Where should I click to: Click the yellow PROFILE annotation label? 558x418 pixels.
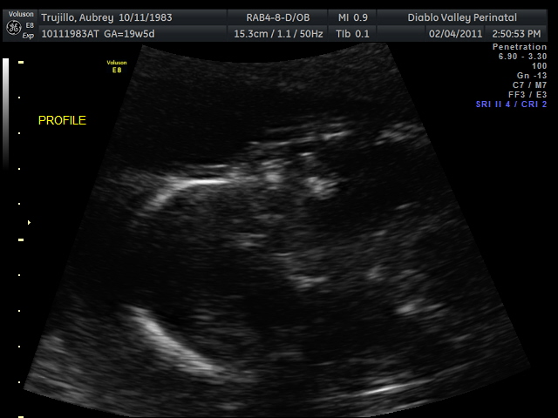(62, 121)
